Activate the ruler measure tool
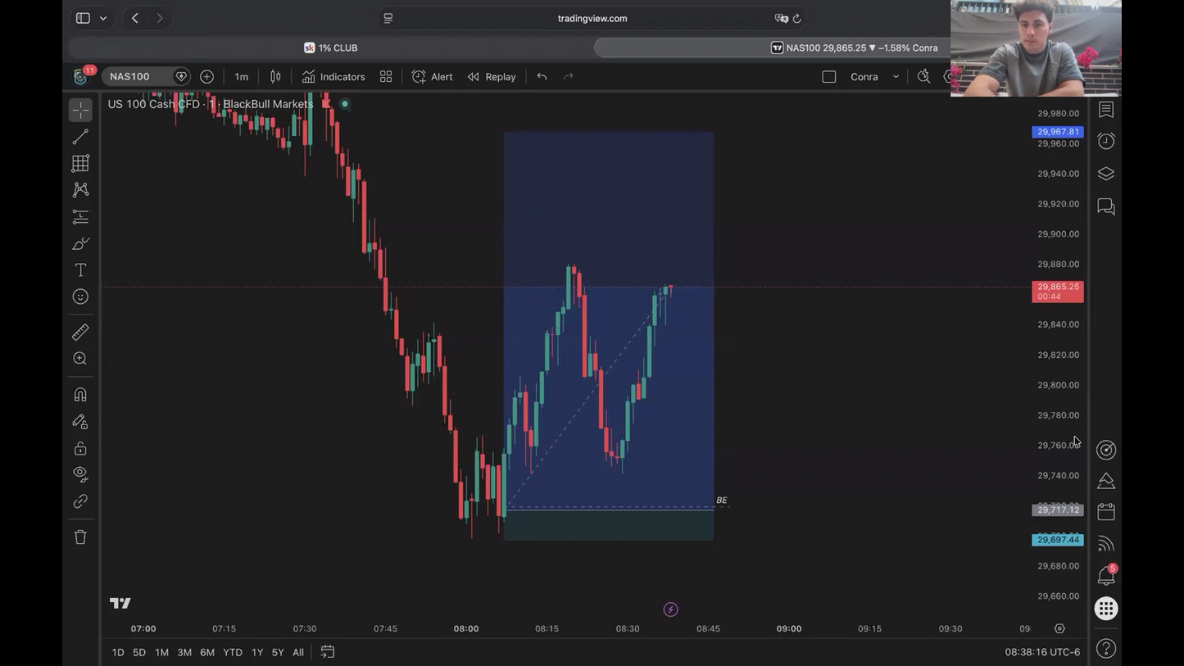The height and width of the screenshot is (666, 1184). tap(80, 332)
